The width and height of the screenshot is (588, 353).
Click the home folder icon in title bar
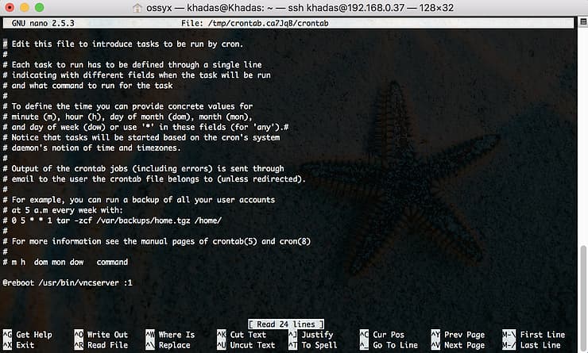pyautogui.click(x=138, y=8)
